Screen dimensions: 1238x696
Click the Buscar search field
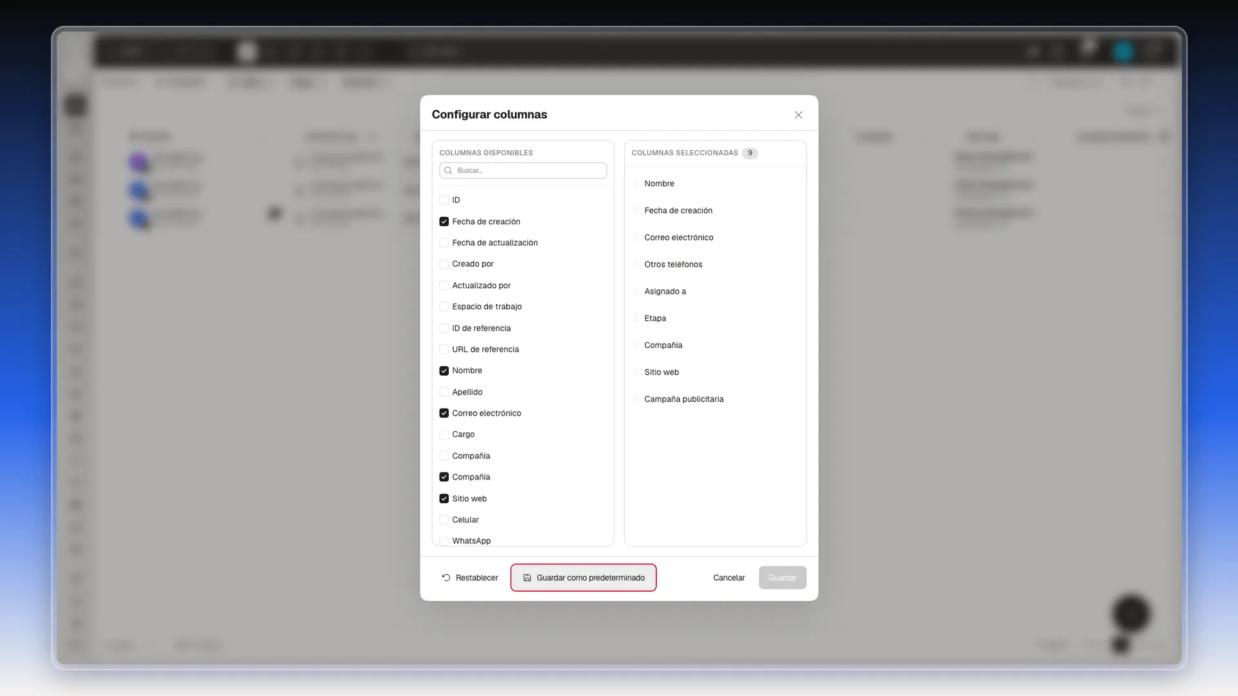(523, 170)
